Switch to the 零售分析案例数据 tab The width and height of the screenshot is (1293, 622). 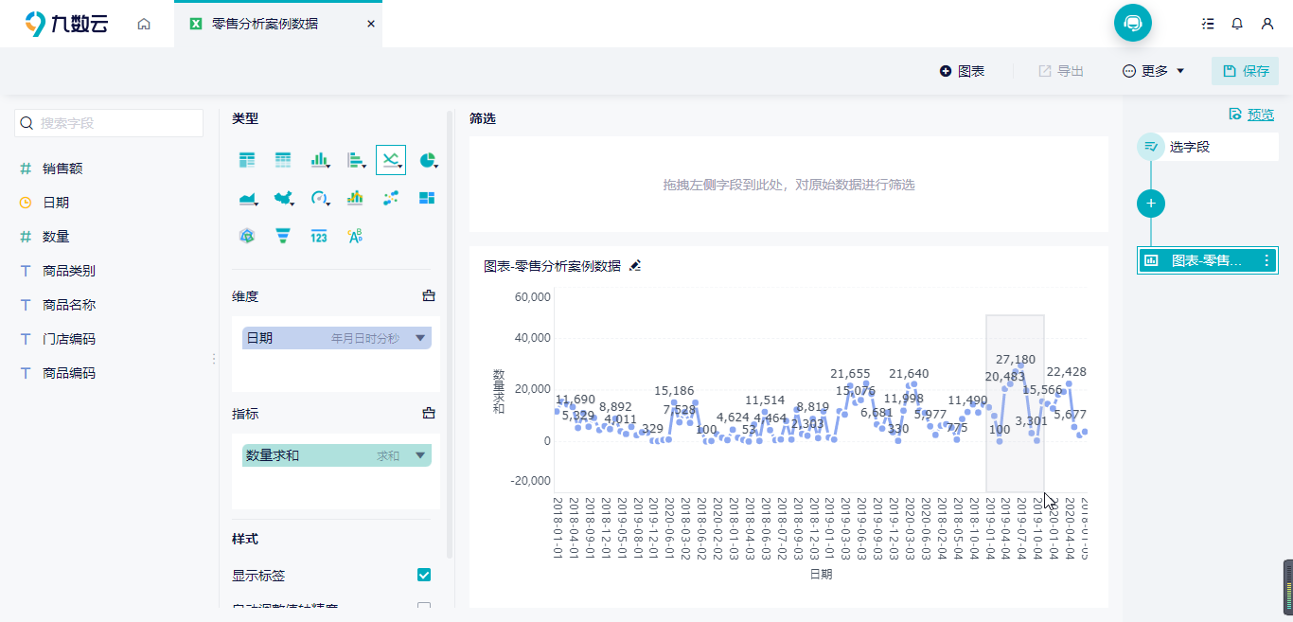click(265, 24)
